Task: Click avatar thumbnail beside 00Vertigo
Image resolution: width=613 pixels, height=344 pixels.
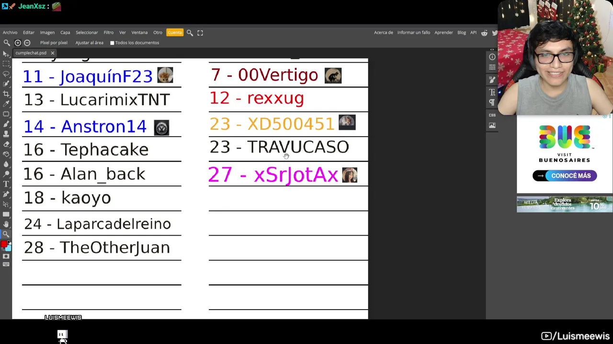Action: click(333, 75)
